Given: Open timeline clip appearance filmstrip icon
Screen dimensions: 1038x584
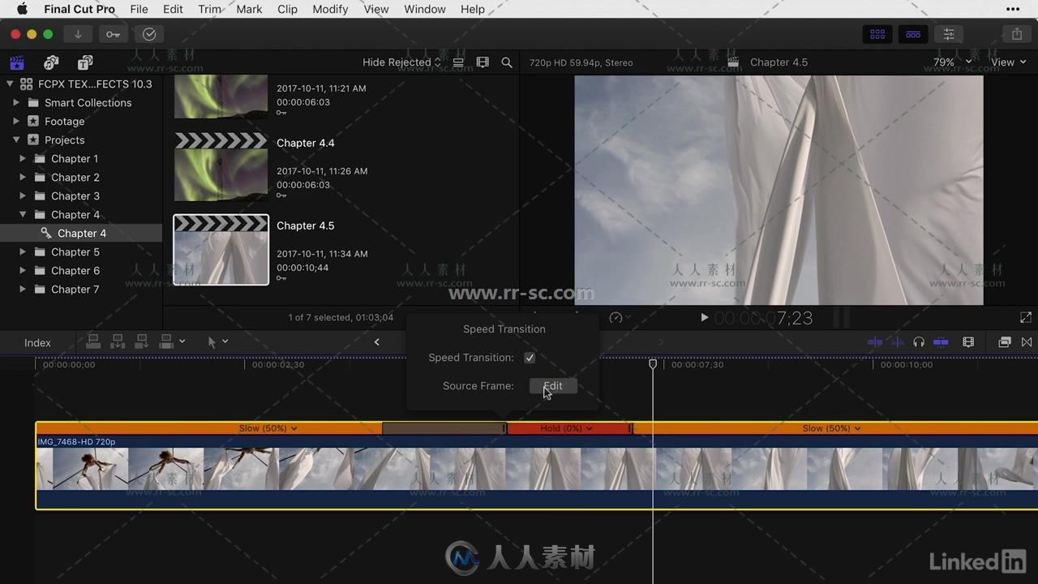Looking at the screenshot, I should [x=968, y=342].
